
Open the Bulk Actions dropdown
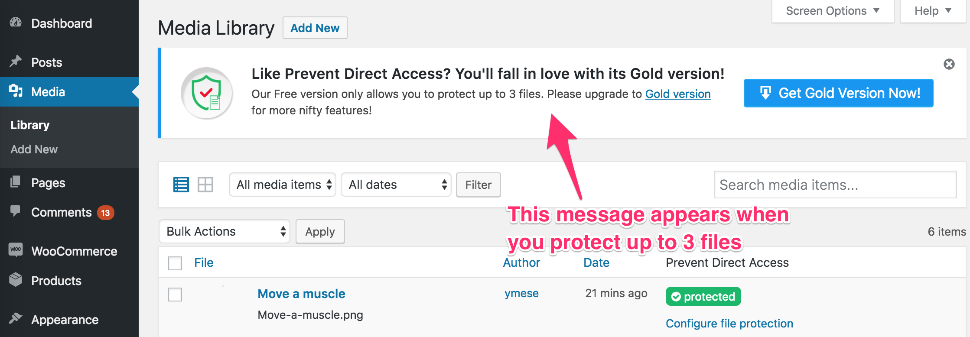click(x=225, y=231)
